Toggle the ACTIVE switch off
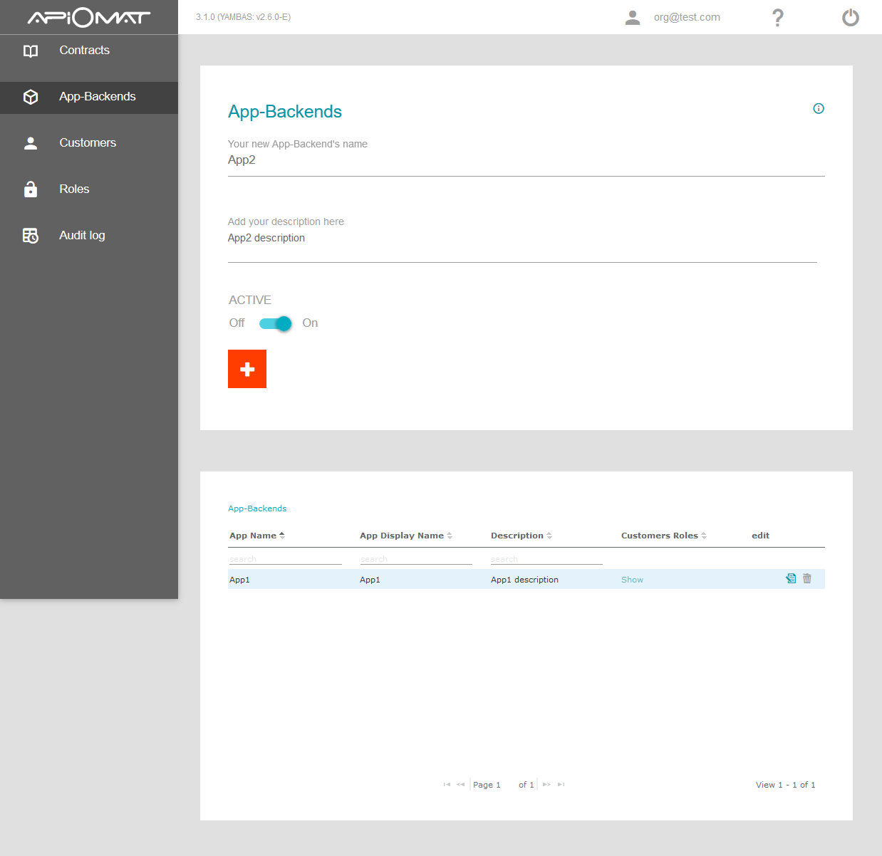882x856 pixels. (x=276, y=324)
